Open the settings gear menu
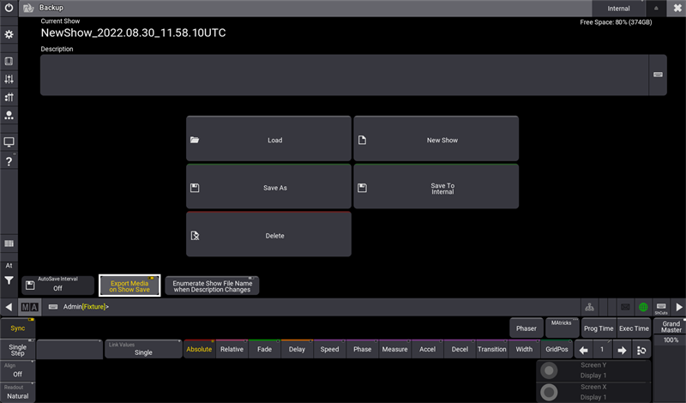This screenshot has width=686, height=403. point(9,34)
